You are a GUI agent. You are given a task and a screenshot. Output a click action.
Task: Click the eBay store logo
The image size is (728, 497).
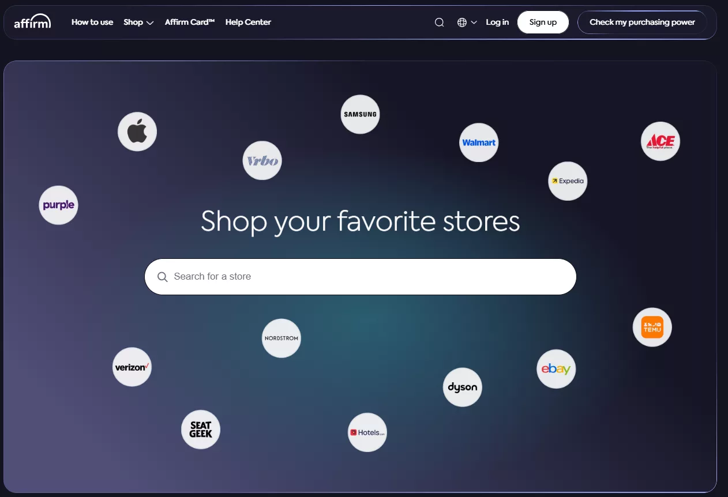pos(556,369)
